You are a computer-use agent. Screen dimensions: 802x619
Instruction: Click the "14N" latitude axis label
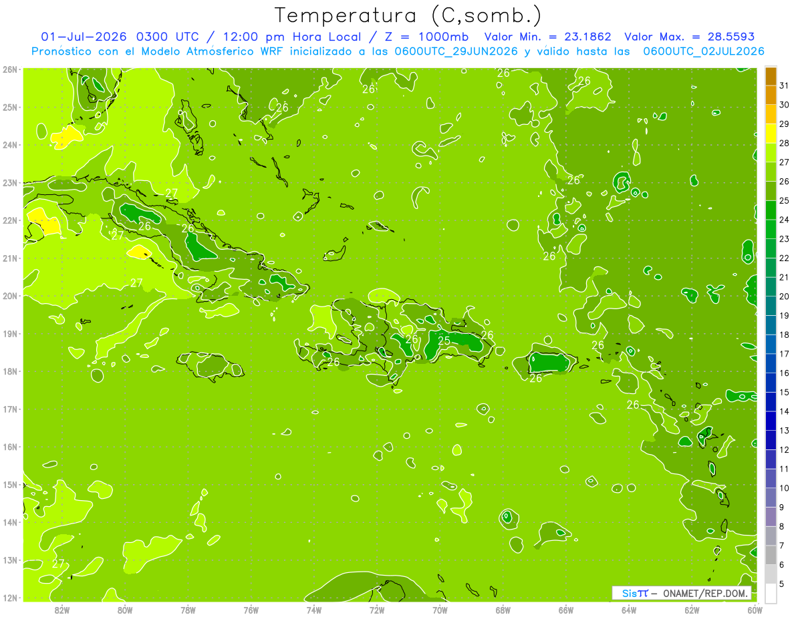tap(10, 522)
